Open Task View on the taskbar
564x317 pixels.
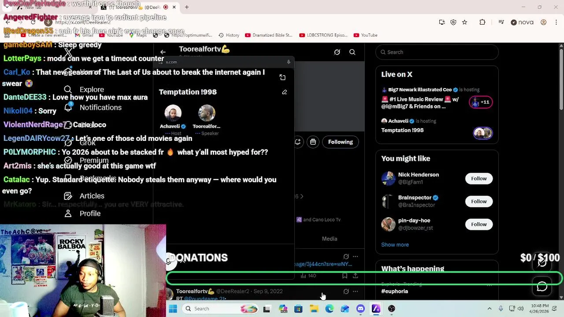coord(267,309)
